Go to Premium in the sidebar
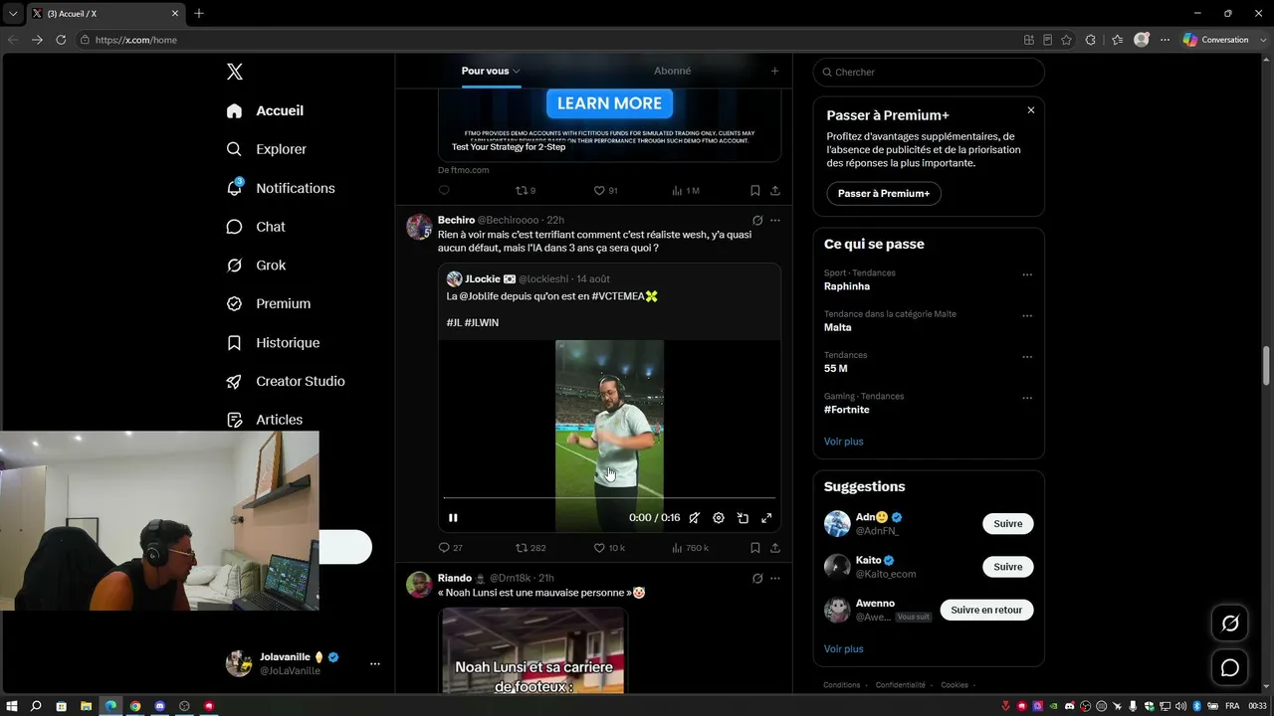 click(x=269, y=304)
